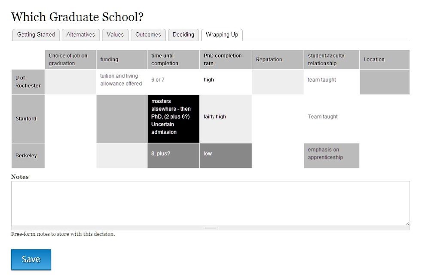Select the Stanford row header
Screen dimensions: 422x275
[x=28, y=119]
